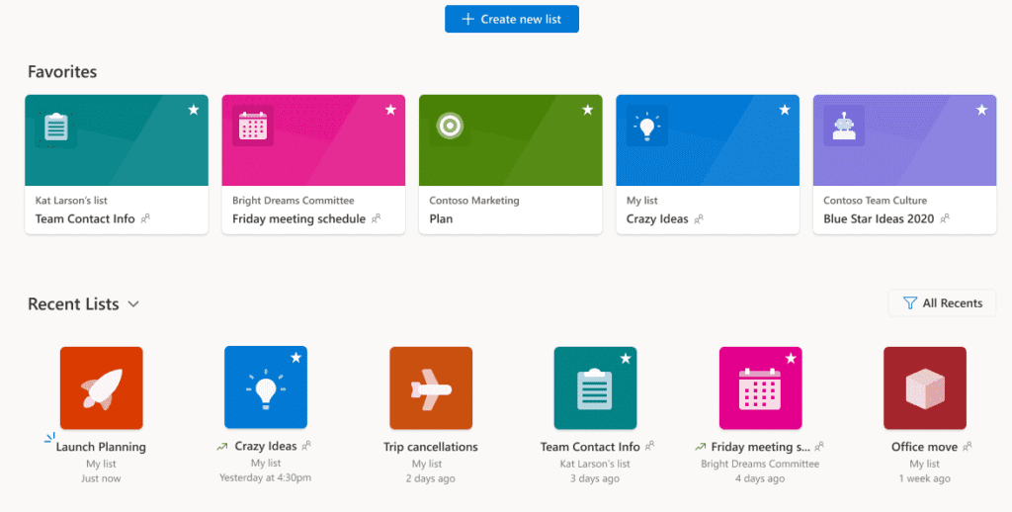Click the 2 days ago timestamp
The image size is (1012, 512).
[431, 478]
